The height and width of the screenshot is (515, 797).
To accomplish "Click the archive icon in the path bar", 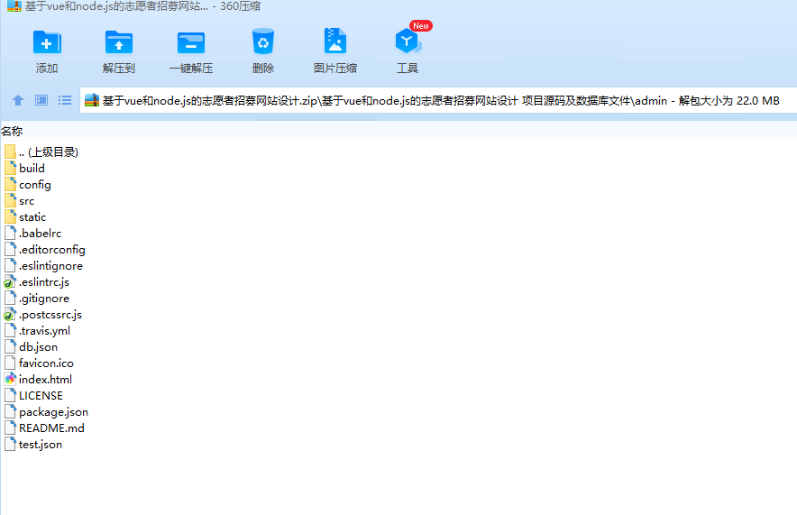I will 91,100.
